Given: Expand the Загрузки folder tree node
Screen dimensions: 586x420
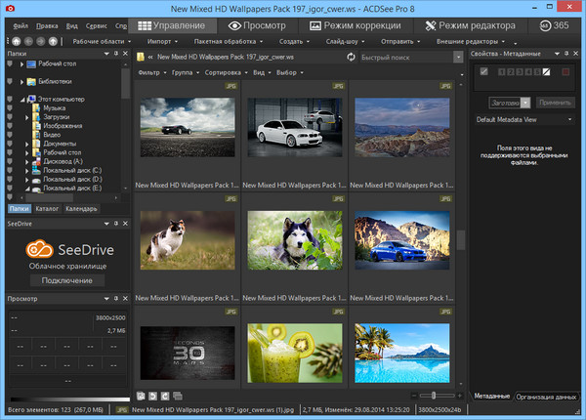Looking at the screenshot, I should [26, 116].
